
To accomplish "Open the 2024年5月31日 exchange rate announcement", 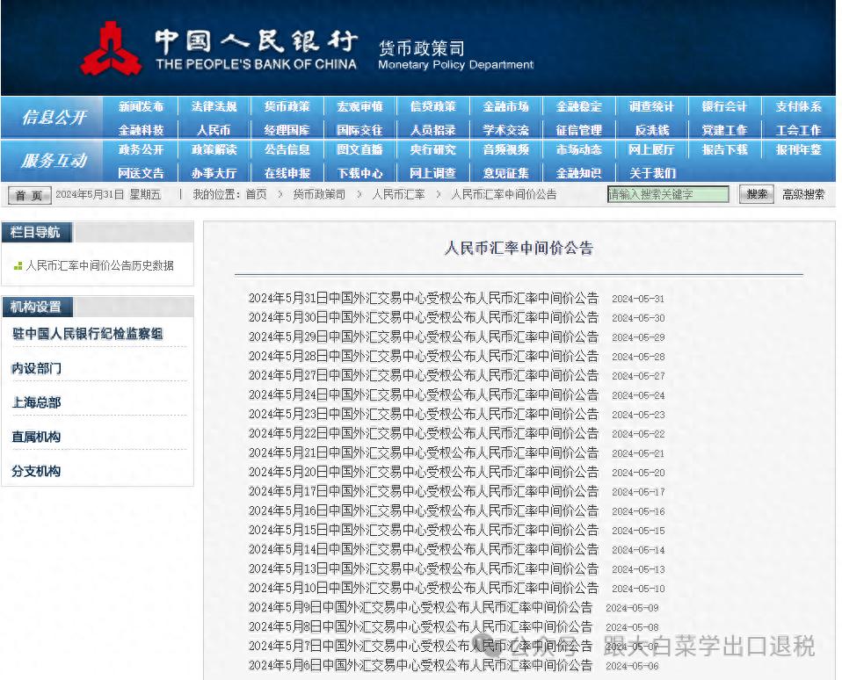I will 424,298.
